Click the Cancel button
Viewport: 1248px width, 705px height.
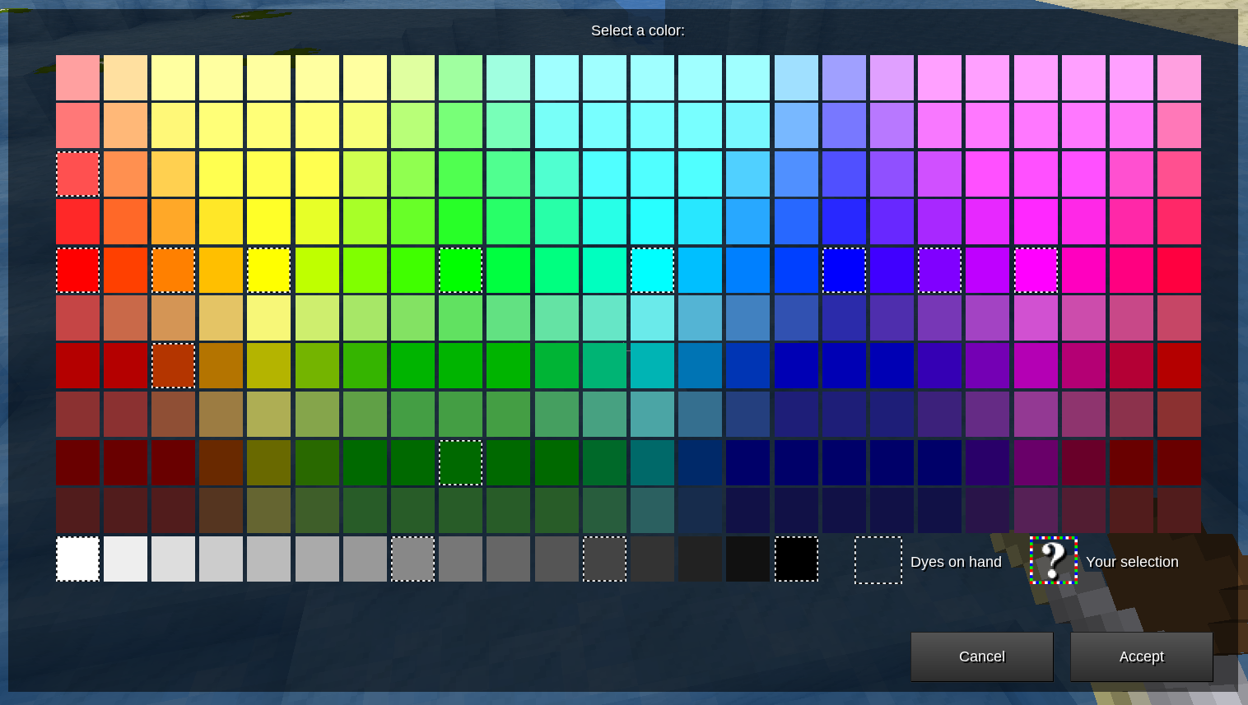point(981,656)
